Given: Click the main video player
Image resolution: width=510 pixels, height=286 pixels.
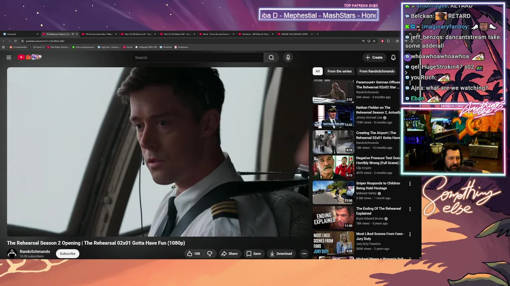Looking at the screenshot, I should (x=157, y=152).
